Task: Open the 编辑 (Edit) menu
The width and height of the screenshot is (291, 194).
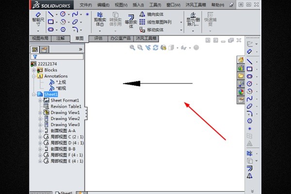Action: (x=103, y=5)
